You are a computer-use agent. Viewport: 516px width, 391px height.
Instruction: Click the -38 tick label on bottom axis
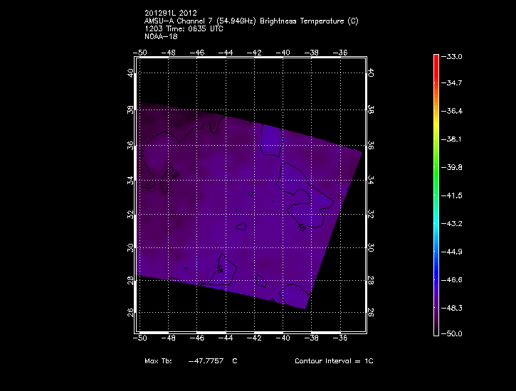(313, 338)
